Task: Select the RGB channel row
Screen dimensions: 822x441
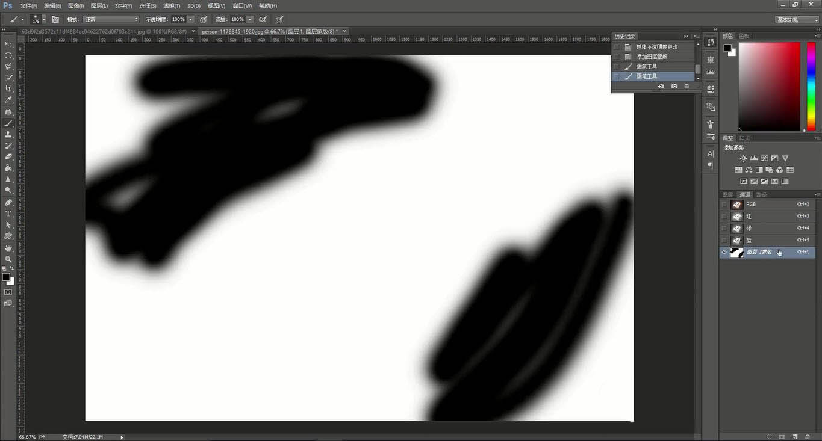Action: click(768, 205)
